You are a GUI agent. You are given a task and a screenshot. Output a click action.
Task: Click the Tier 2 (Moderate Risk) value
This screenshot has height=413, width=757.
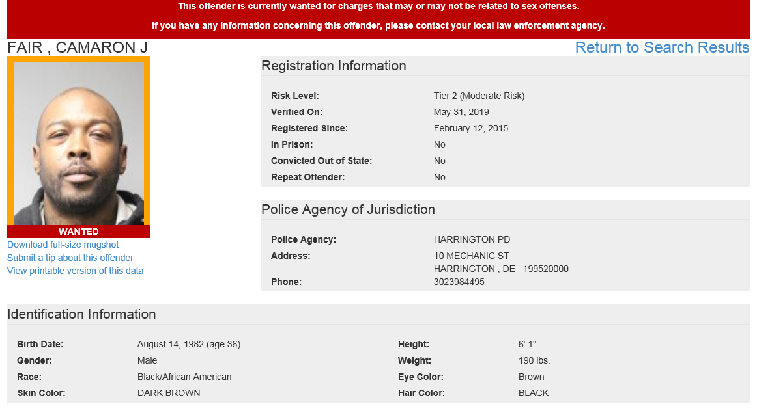479,96
